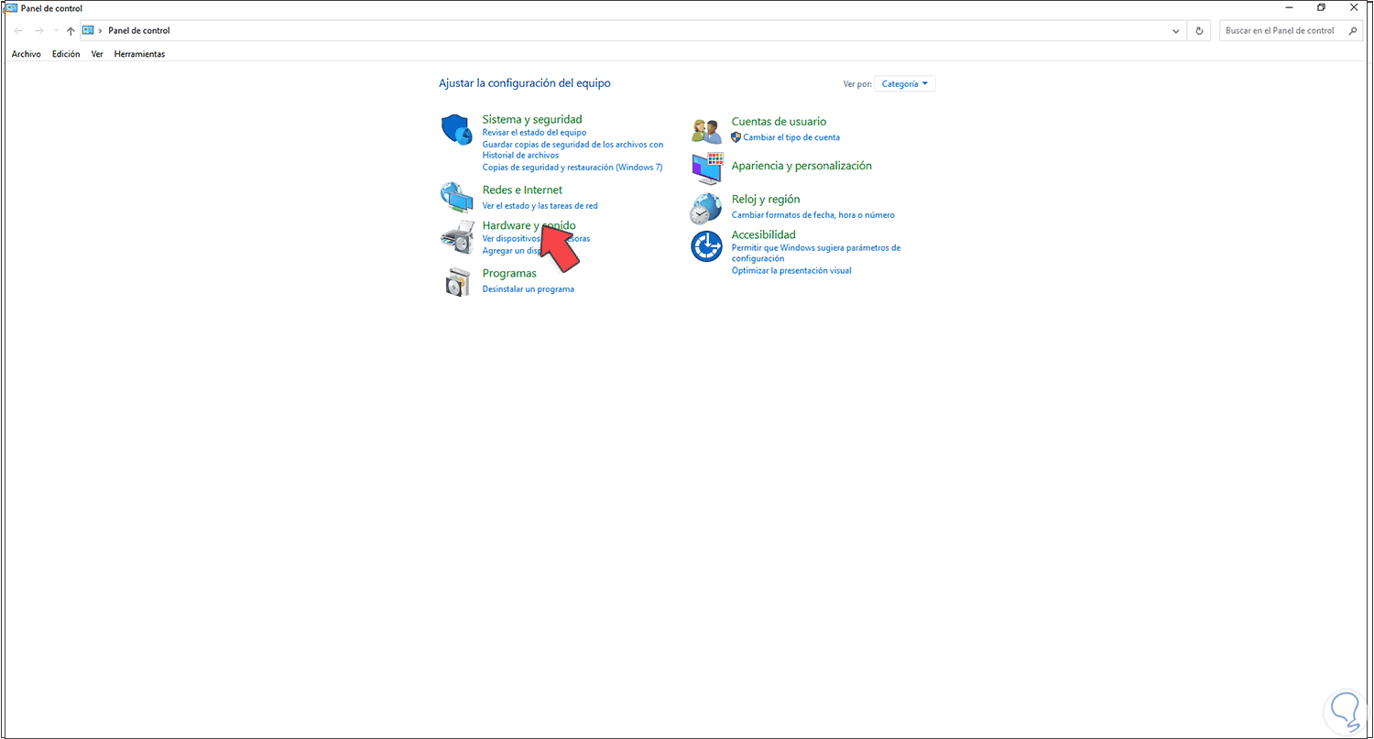Open the Herramientas menu
This screenshot has height=739, width=1374.
click(x=139, y=54)
